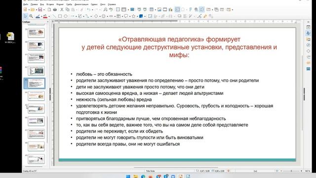The height and width of the screenshot is (178, 316).
Task: Select the slide 44 thumbnail
Action: tap(36, 96)
